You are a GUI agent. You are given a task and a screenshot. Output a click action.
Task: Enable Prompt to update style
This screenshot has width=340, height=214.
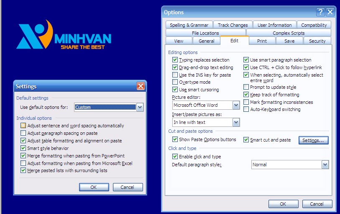pos(246,87)
